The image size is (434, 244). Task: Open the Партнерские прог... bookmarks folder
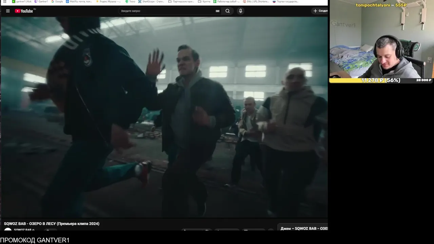click(181, 2)
